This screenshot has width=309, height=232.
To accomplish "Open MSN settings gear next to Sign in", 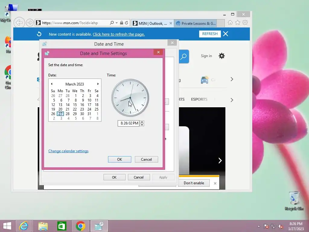I will click(x=222, y=56).
